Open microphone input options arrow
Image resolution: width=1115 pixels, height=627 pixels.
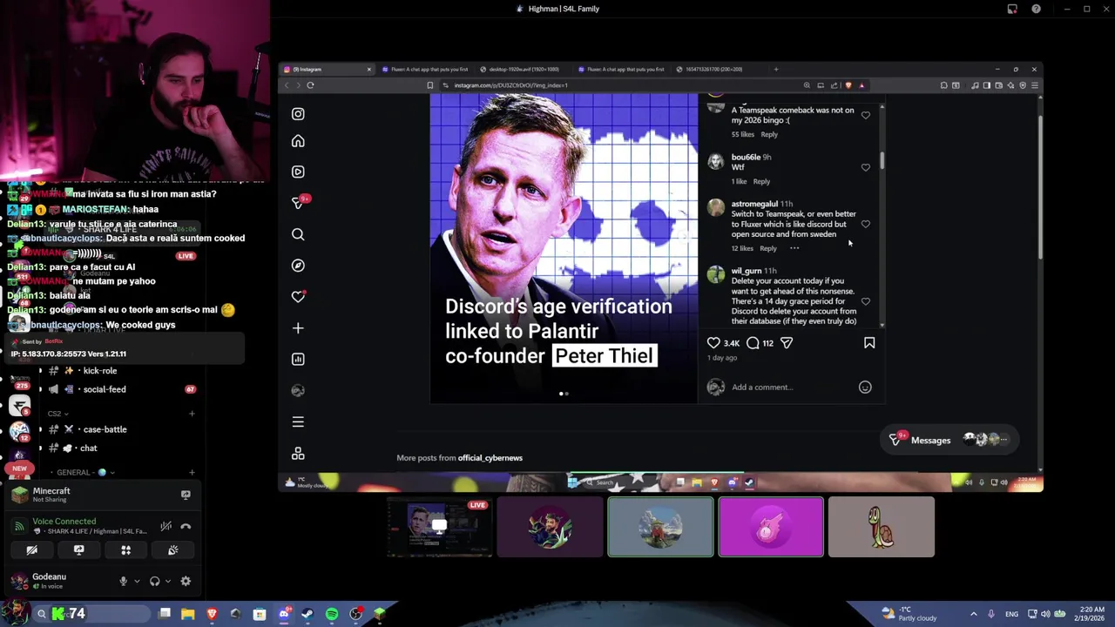pos(137,582)
